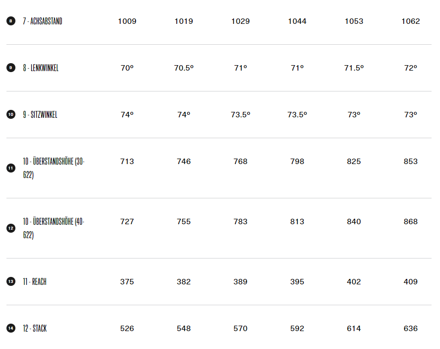Click the number 13 badge beside Reach

(10, 282)
